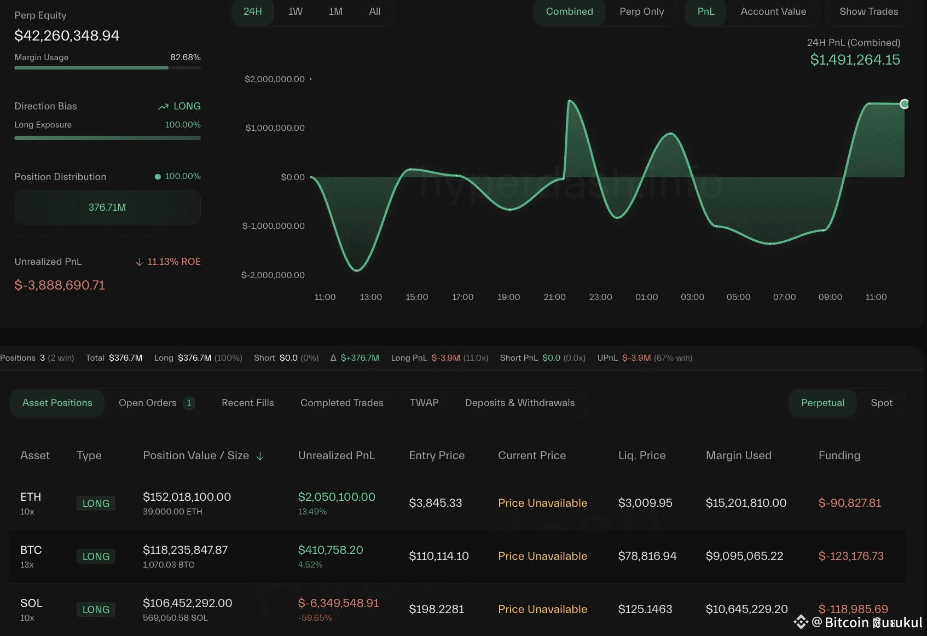This screenshot has width=927, height=636.
Task: Select the All time range
Action: (374, 11)
